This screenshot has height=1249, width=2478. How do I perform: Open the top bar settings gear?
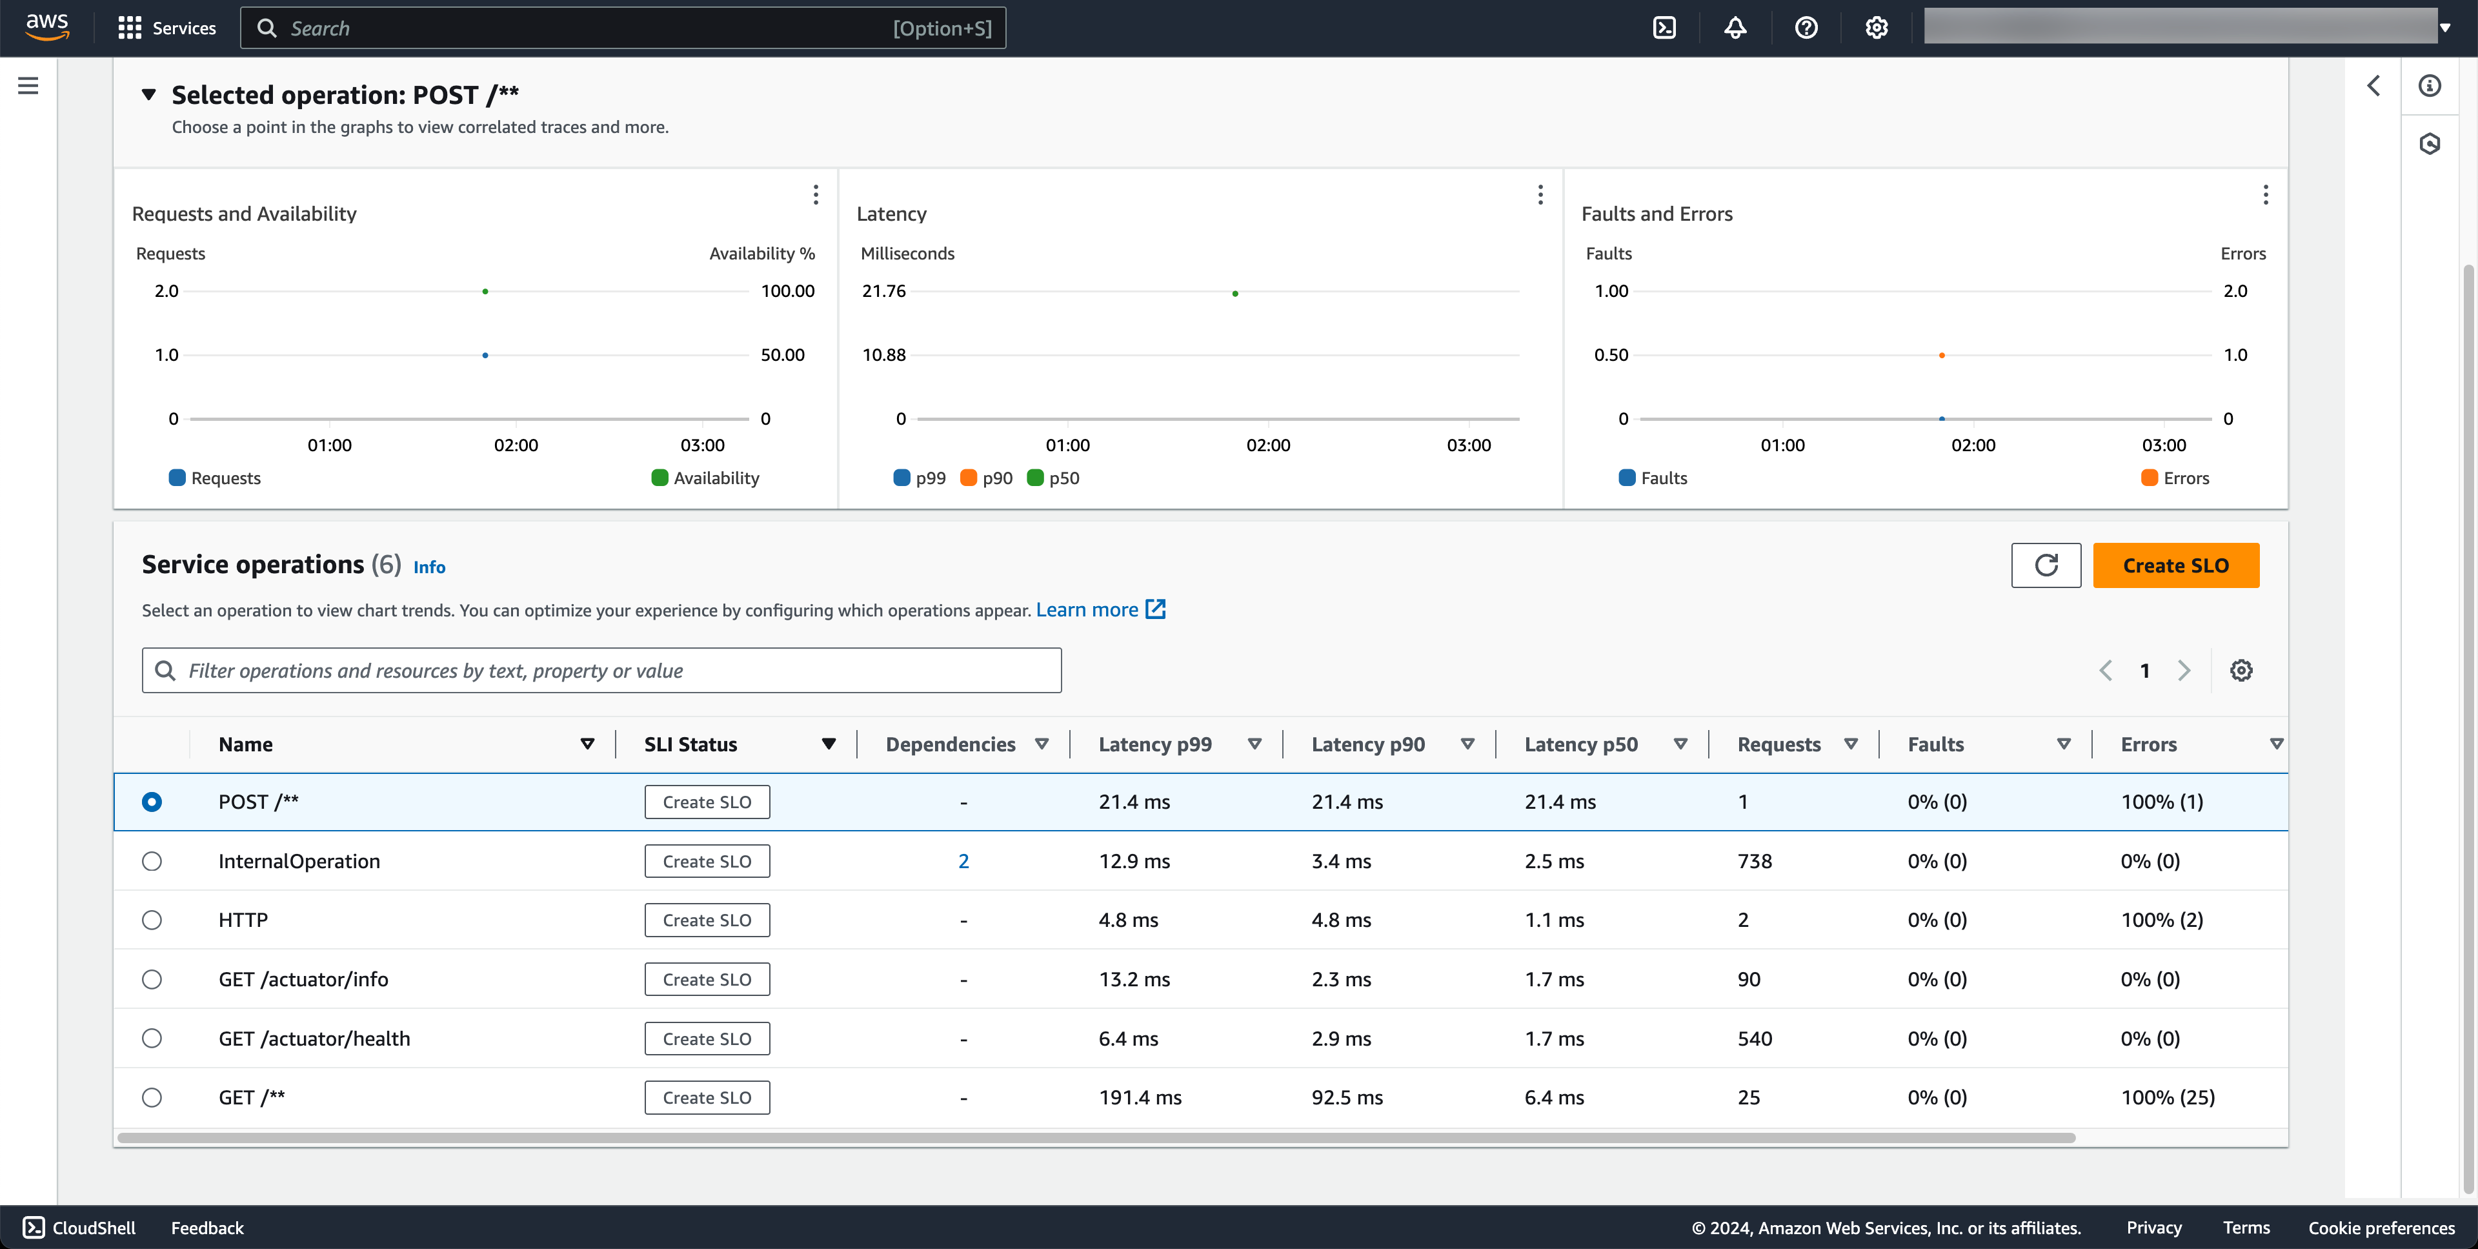point(1876,28)
